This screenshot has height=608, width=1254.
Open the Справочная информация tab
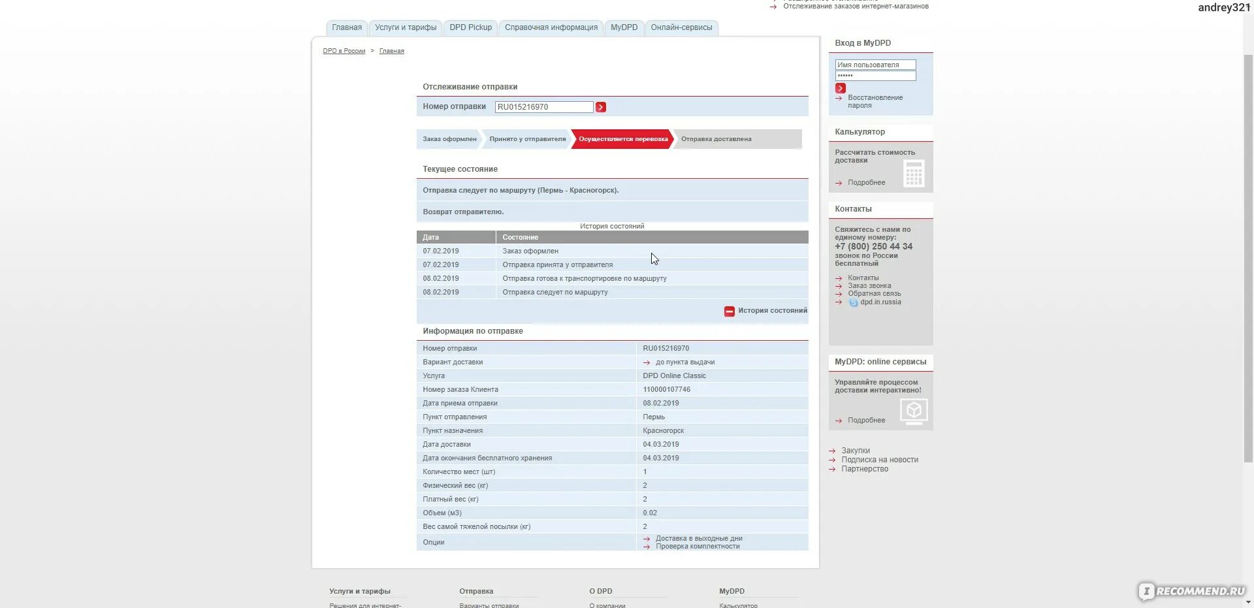(x=551, y=27)
